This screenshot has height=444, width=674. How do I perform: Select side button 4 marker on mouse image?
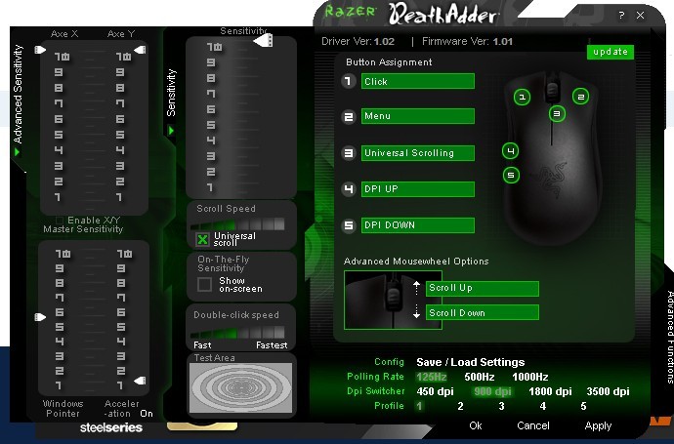[x=510, y=150]
